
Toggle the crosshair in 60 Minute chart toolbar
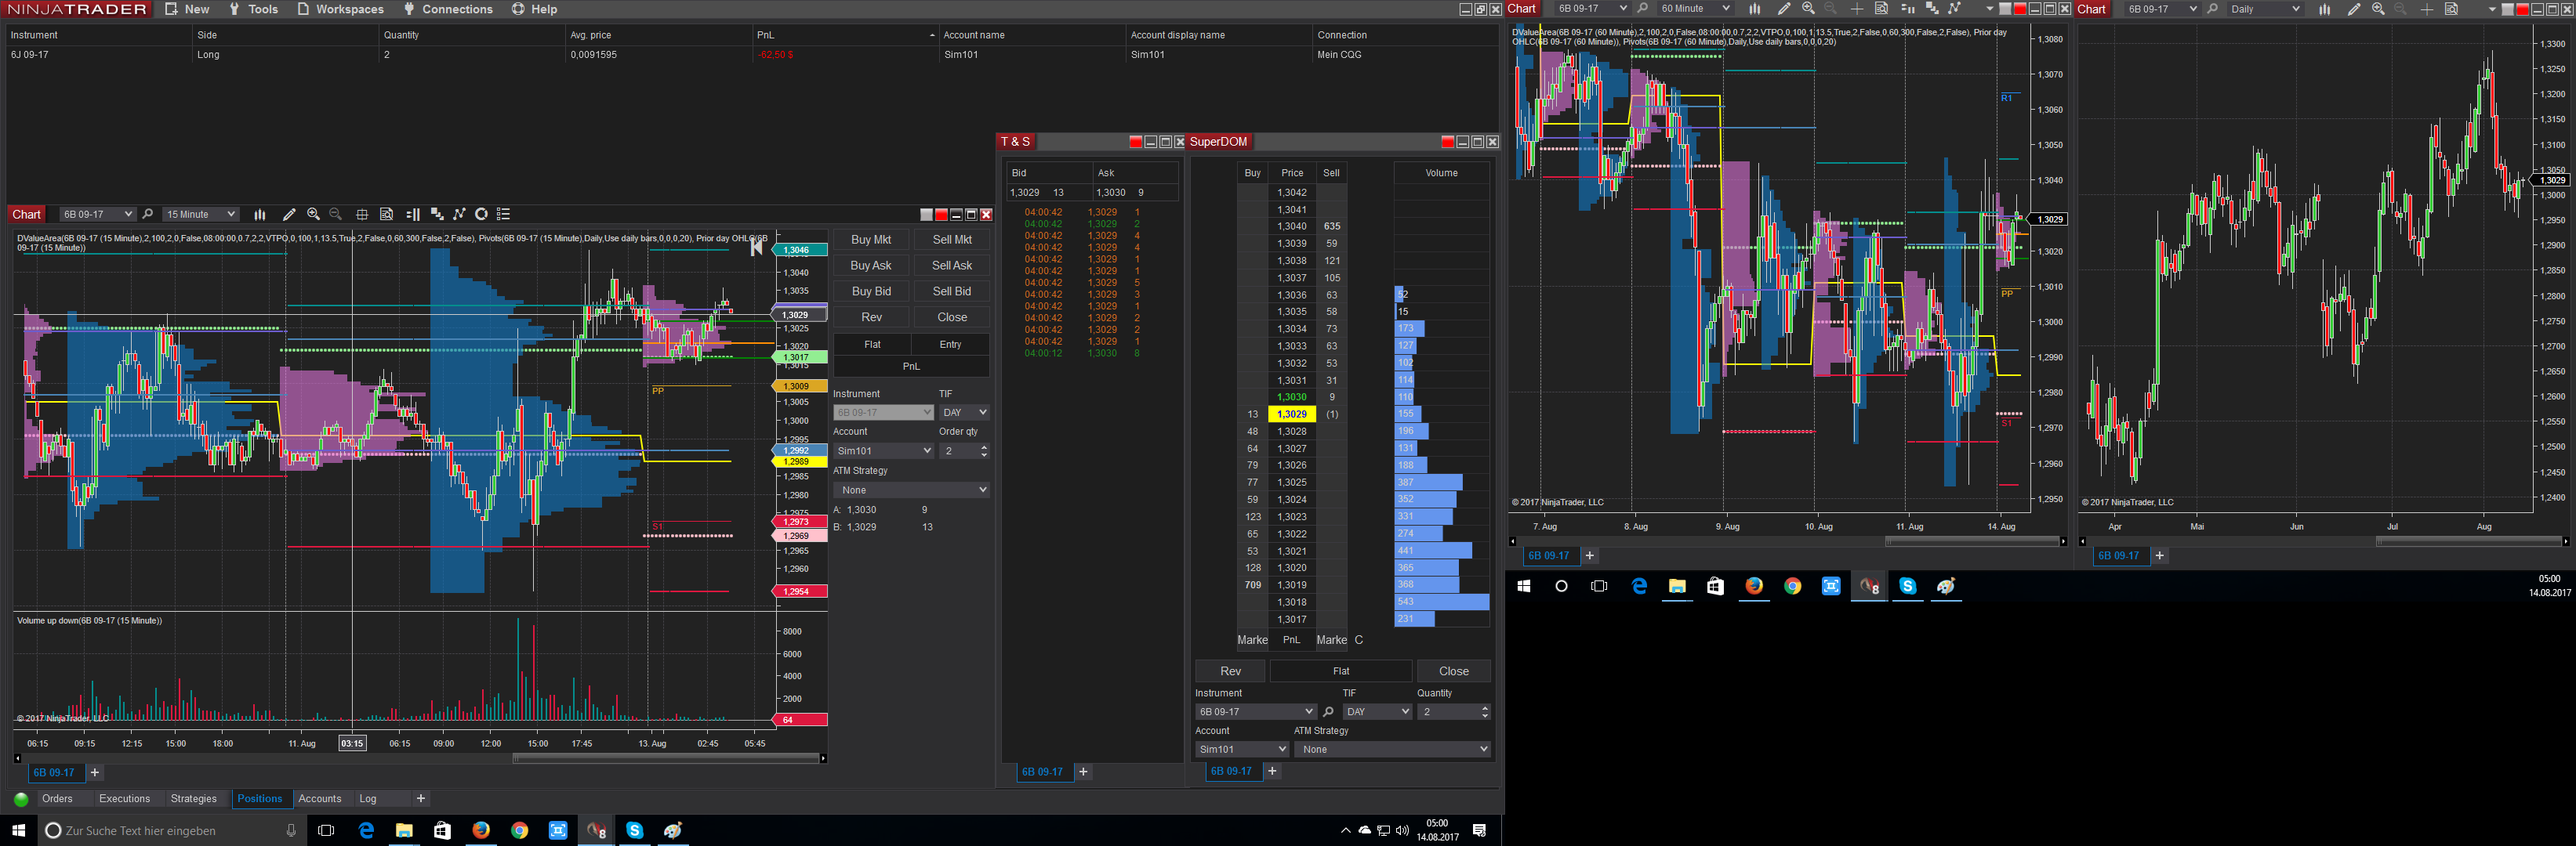point(1857,9)
